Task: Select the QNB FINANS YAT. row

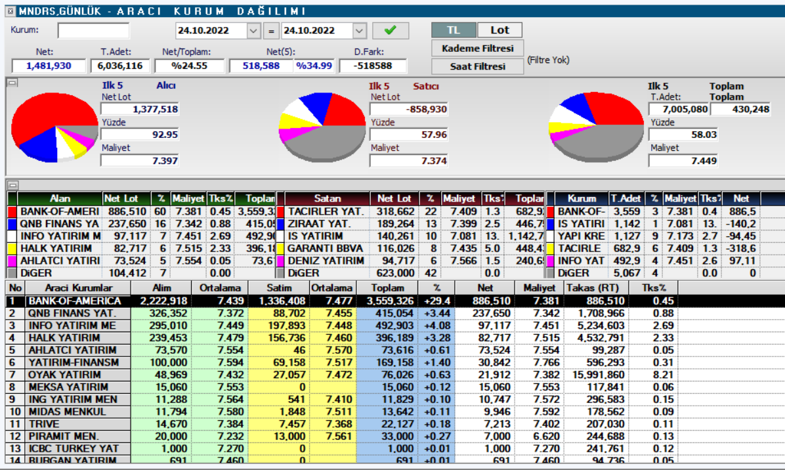Action: coord(395,313)
